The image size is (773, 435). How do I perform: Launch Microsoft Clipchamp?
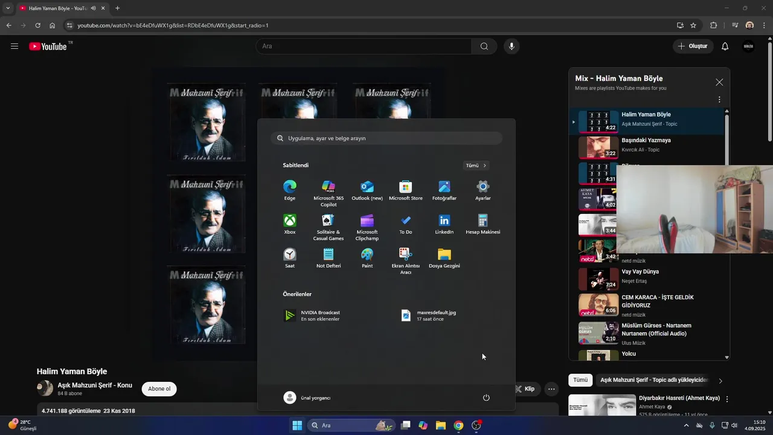(367, 227)
